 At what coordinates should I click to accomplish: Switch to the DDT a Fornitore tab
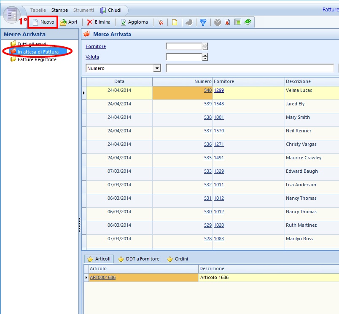click(x=138, y=259)
